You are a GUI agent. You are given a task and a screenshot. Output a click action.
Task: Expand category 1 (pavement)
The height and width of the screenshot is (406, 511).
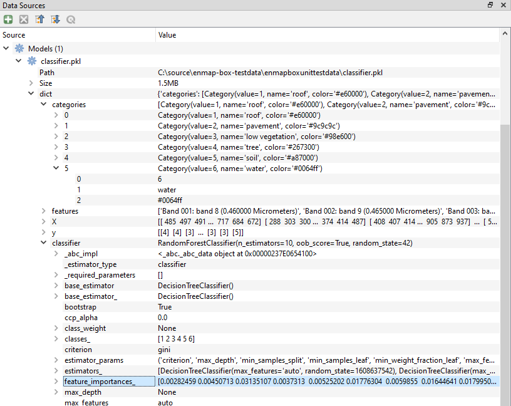coord(56,125)
